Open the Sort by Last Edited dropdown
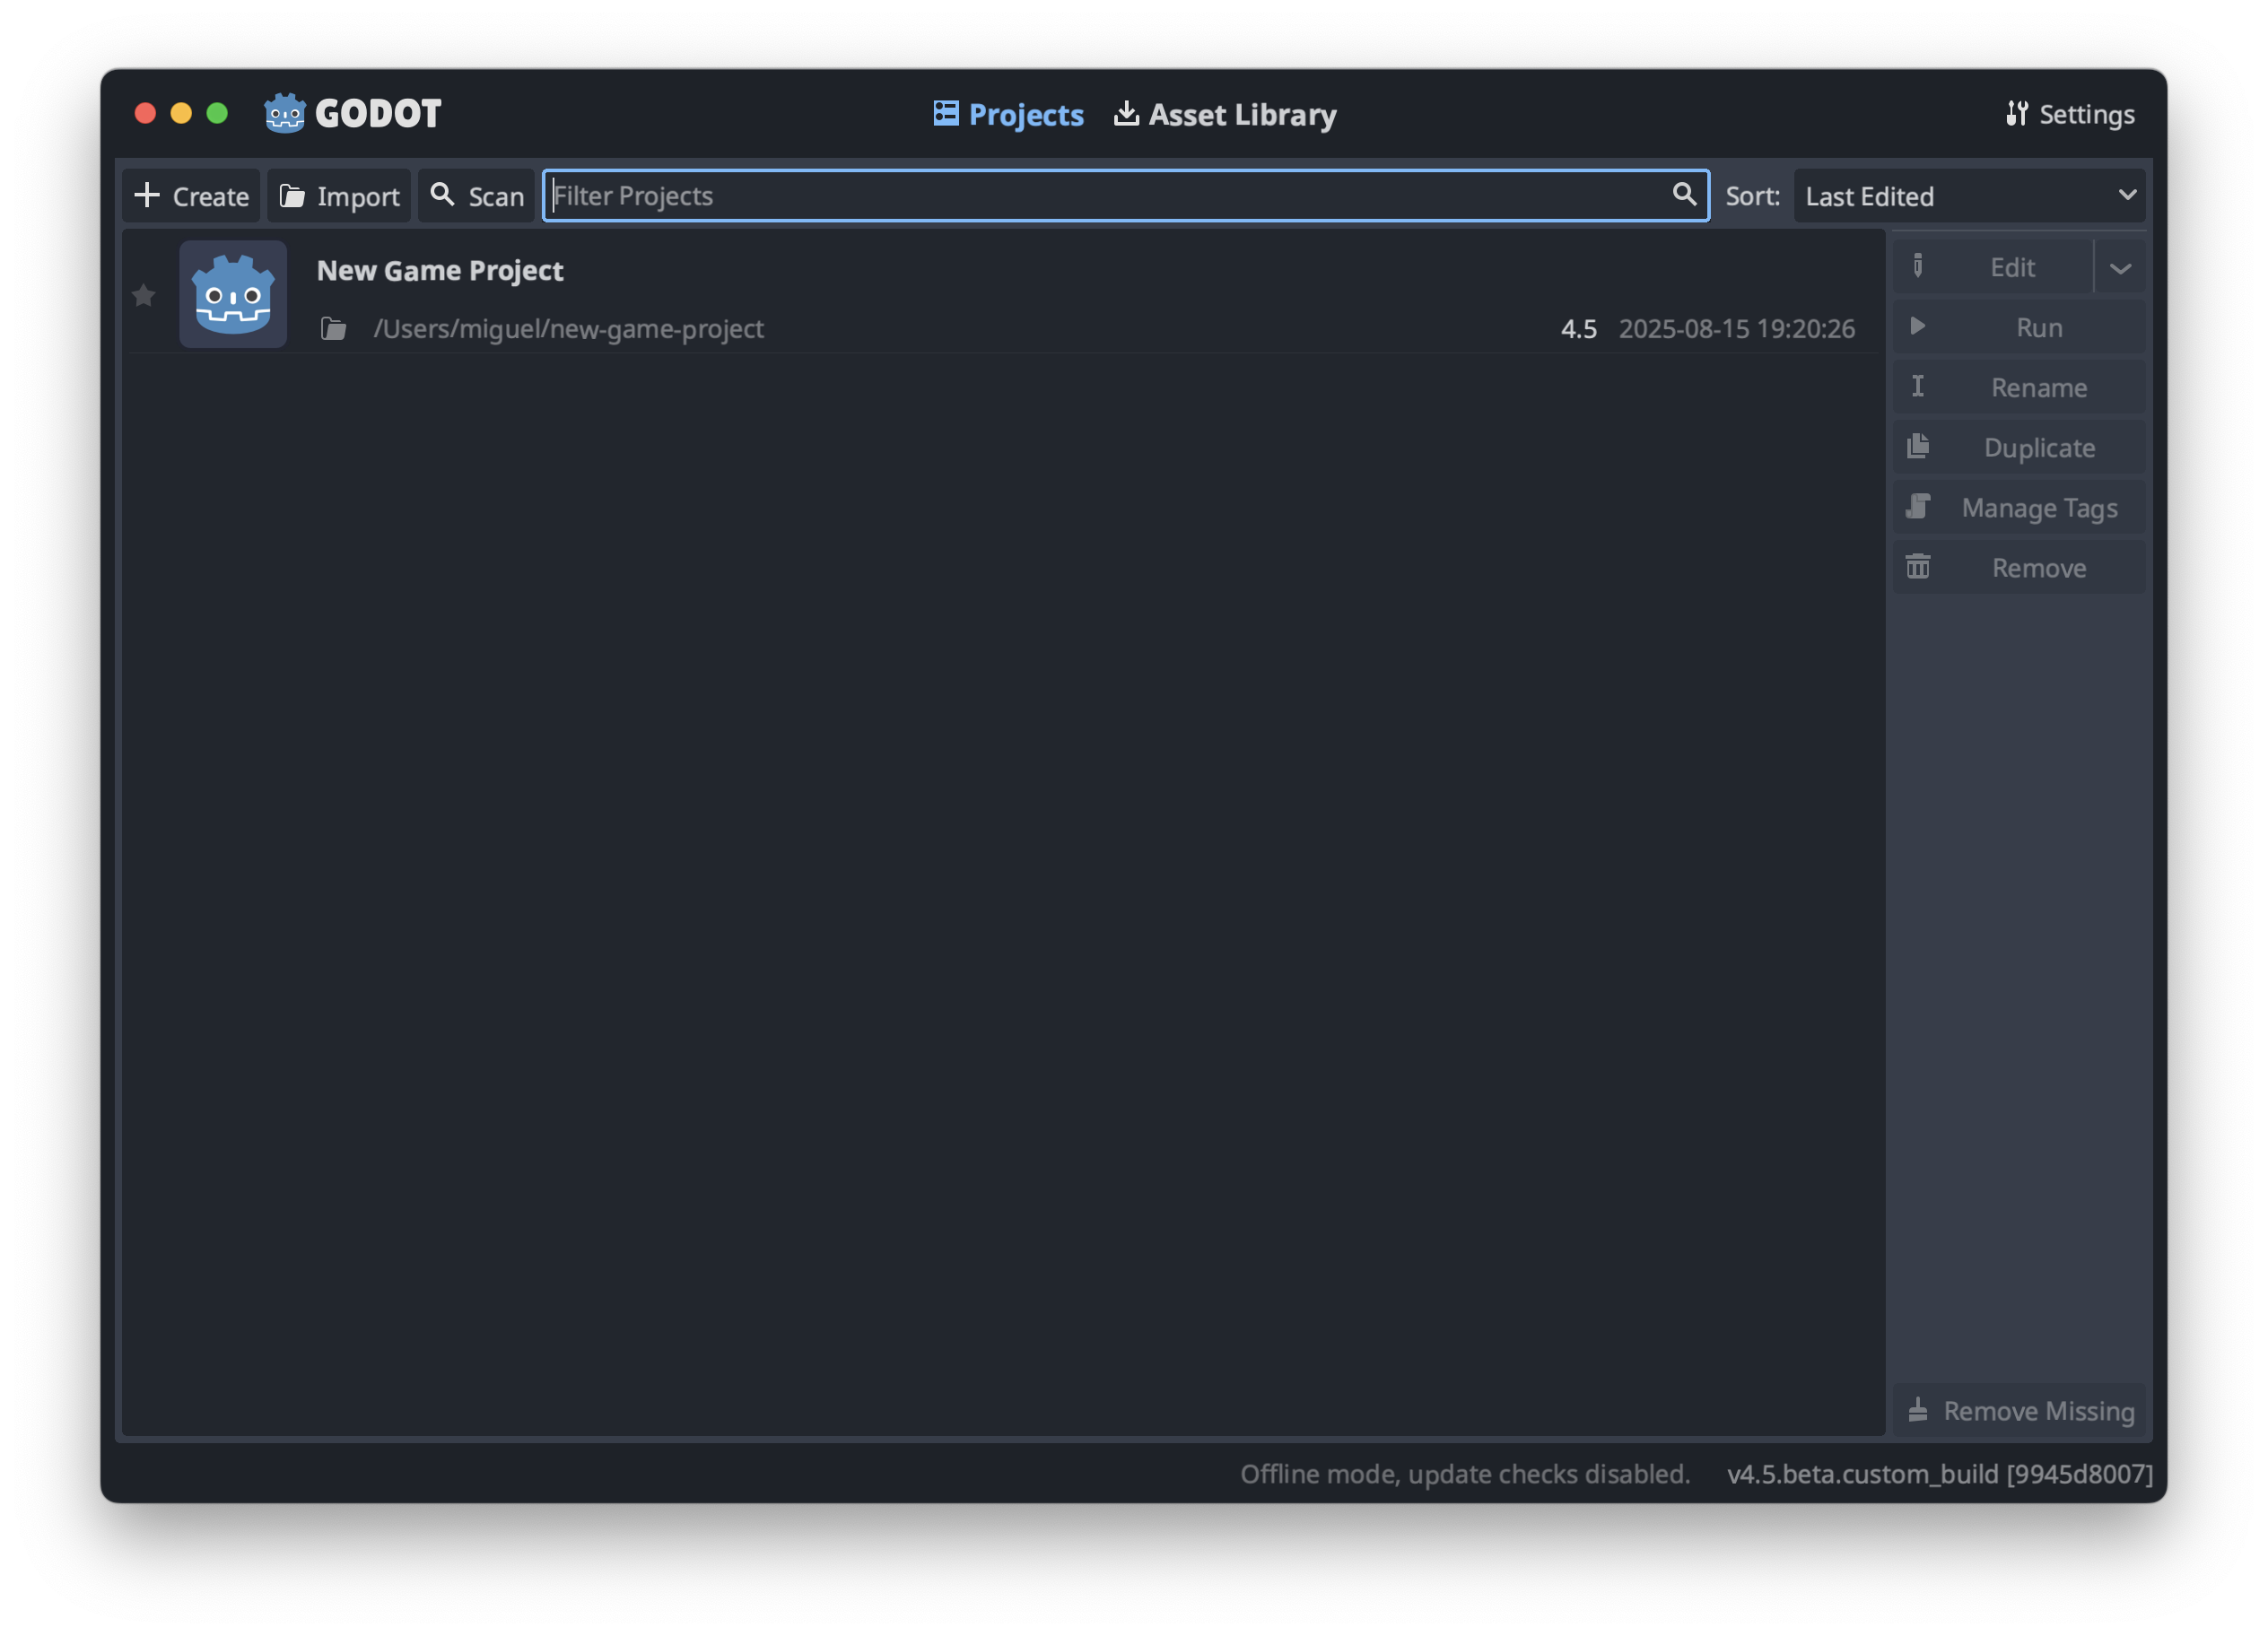 pyautogui.click(x=1969, y=196)
